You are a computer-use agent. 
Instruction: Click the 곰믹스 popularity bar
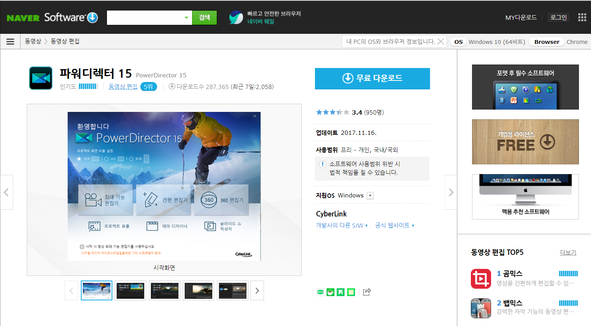(x=568, y=274)
